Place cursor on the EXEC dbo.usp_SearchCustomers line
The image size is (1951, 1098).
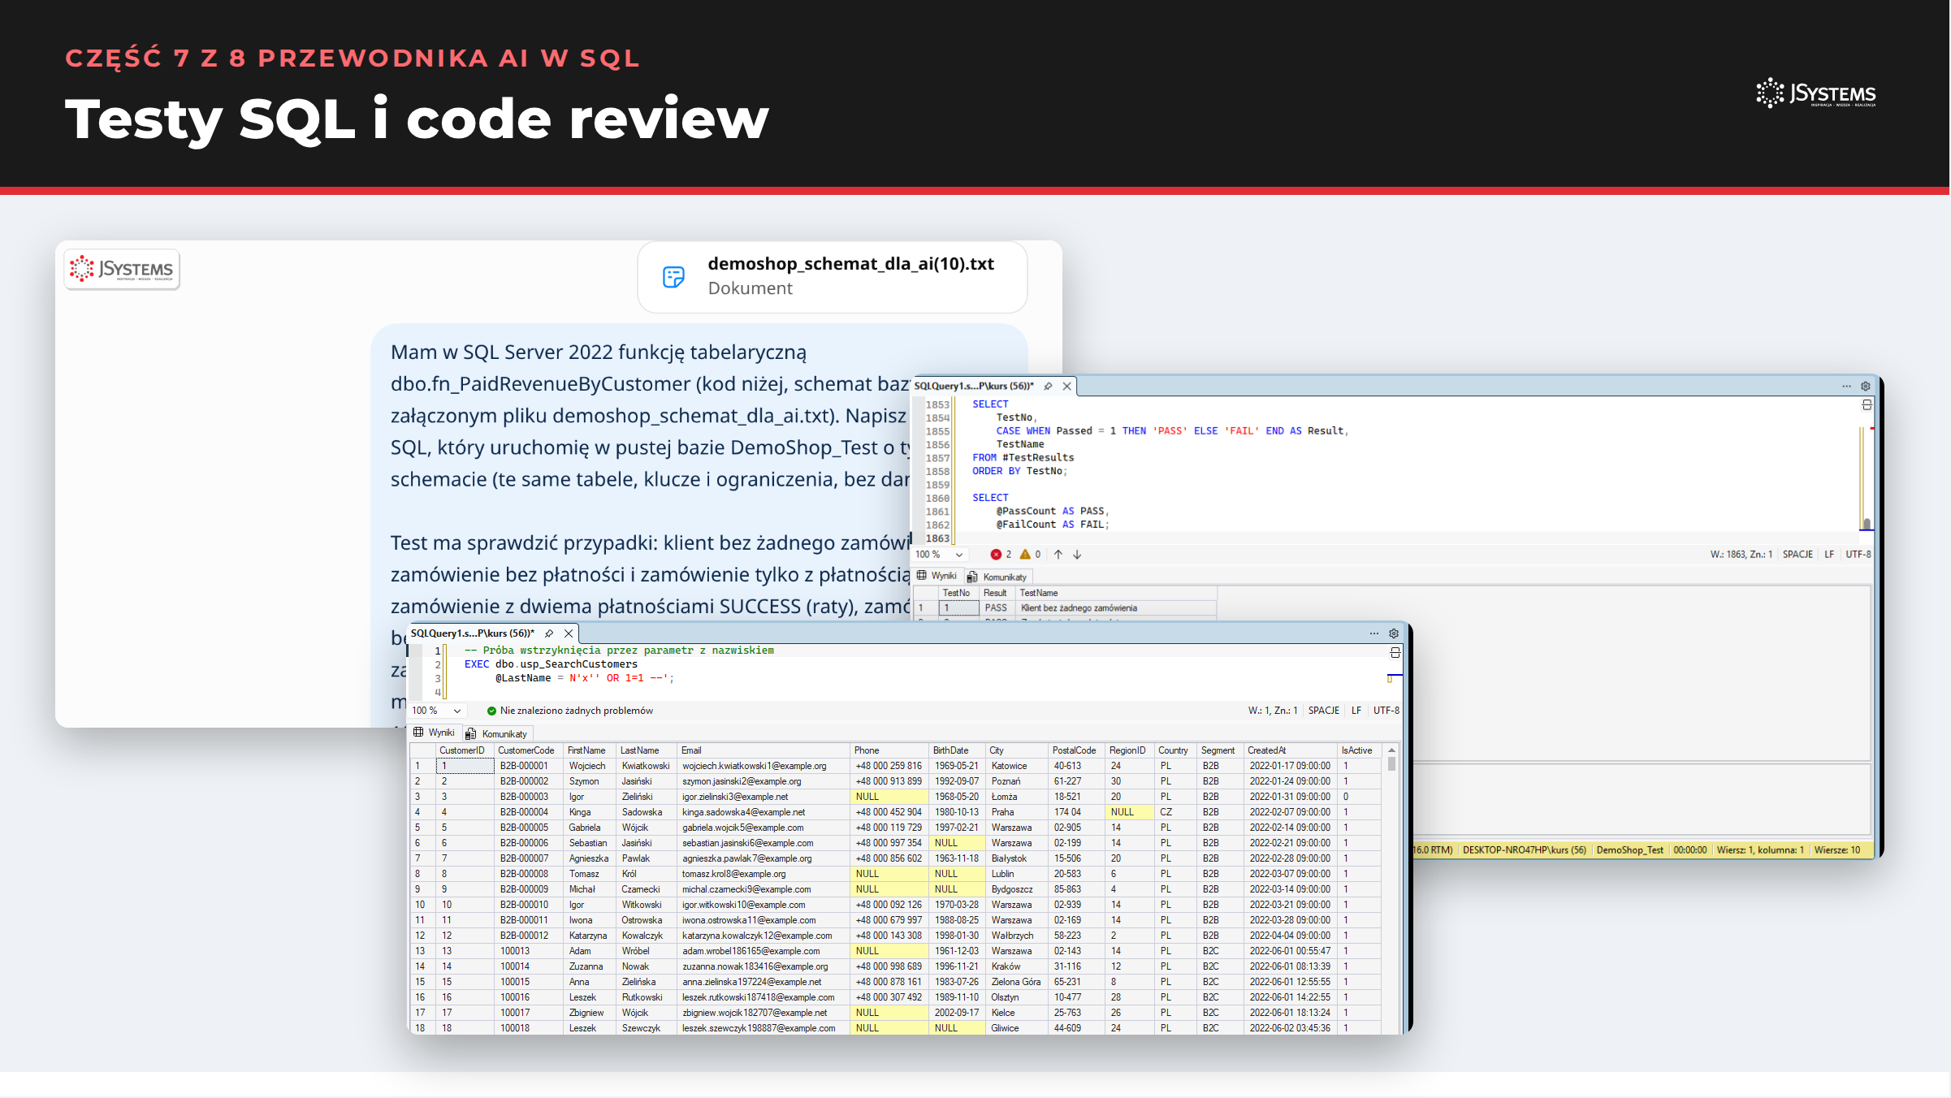coord(551,664)
